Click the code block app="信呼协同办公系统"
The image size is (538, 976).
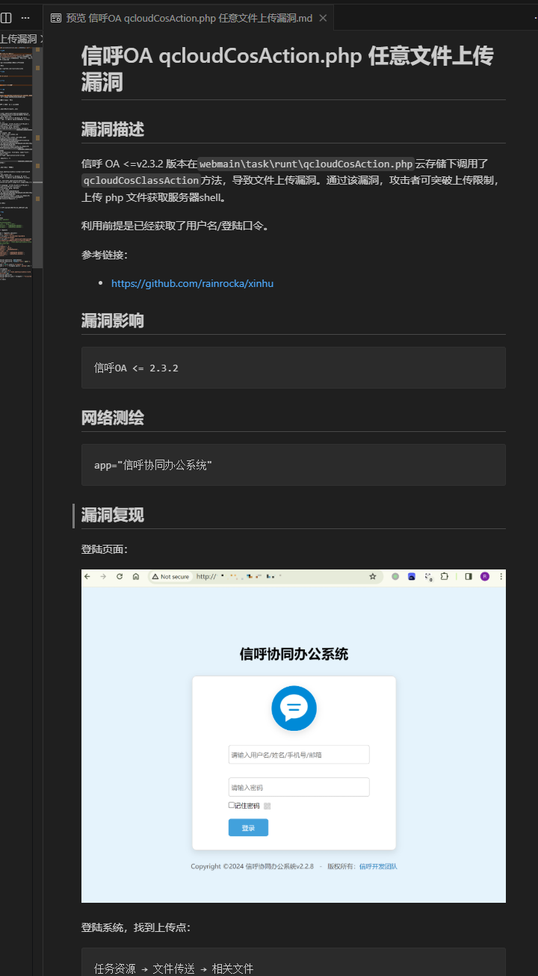(x=294, y=465)
